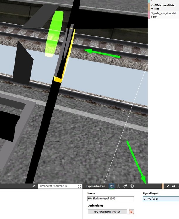
Task: Click the Eigenschaften panel title
Action: (x=96, y=186)
